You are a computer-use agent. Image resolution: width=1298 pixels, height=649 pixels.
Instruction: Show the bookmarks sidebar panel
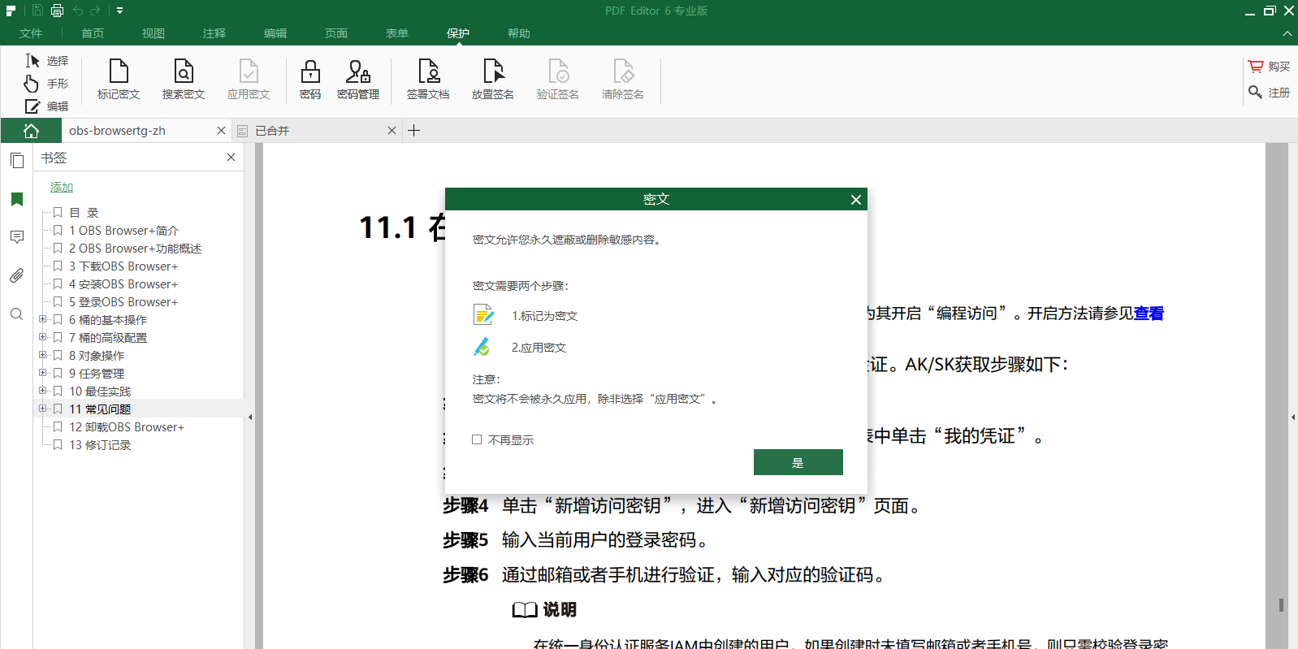17,199
